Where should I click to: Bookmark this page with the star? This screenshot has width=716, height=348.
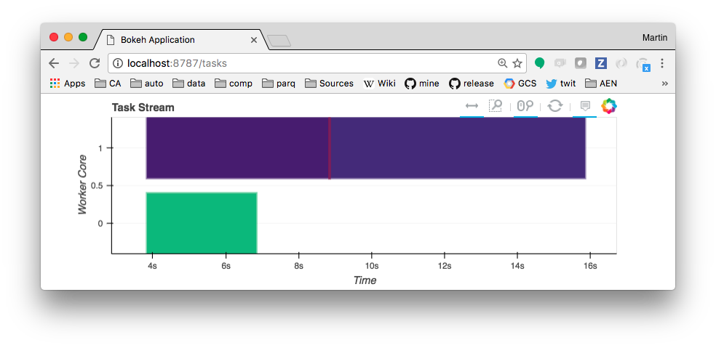[x=517, y=63]
